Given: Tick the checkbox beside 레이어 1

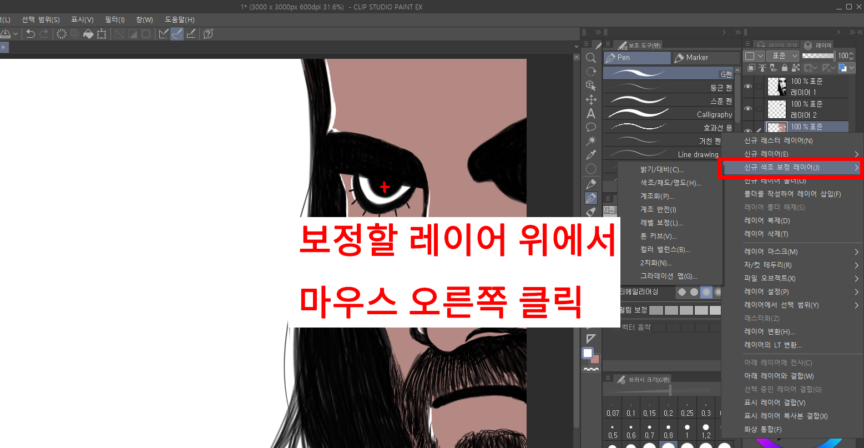Looking at the screenshot, I should tap(759, 87).
